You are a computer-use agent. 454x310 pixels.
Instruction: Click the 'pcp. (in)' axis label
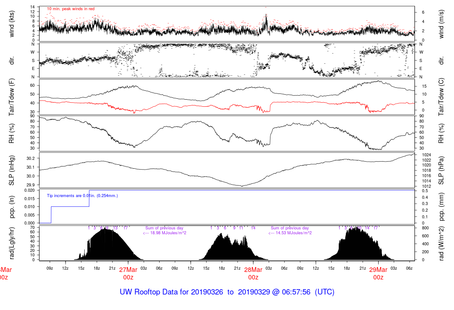coord(12,207)
